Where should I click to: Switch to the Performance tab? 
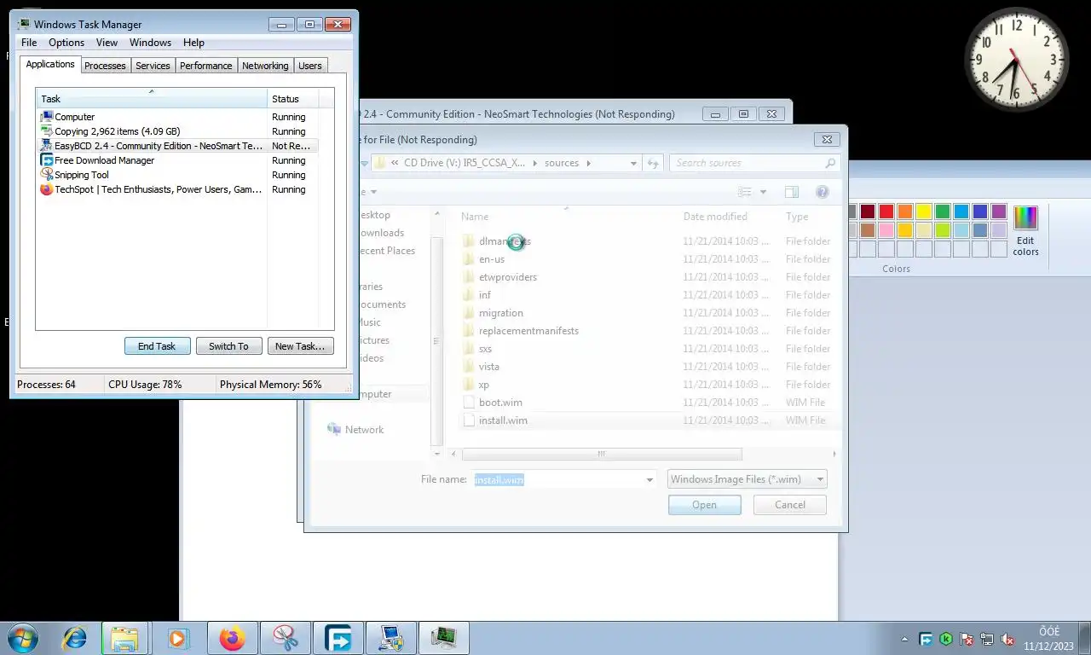205,66
